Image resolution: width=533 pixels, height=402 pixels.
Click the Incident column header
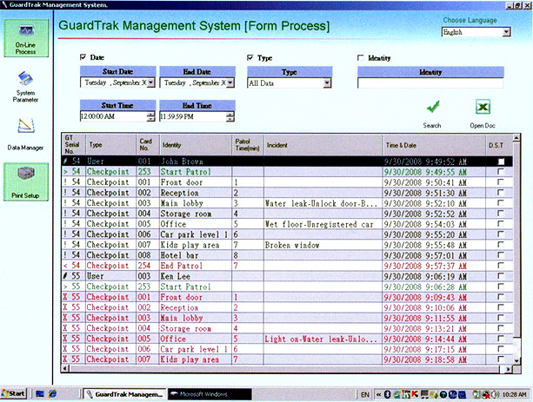tap(323, 145)
